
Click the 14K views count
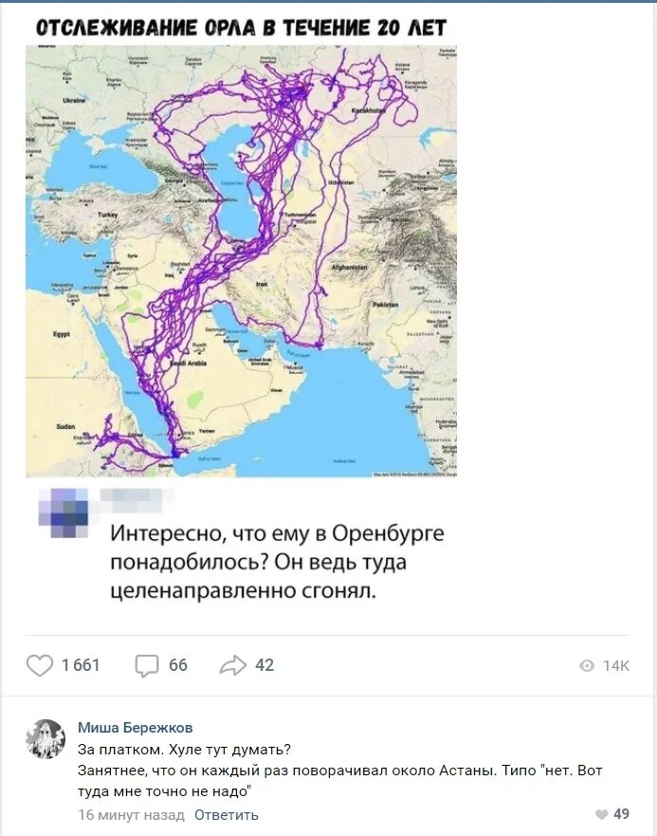[x=616, y=665]
